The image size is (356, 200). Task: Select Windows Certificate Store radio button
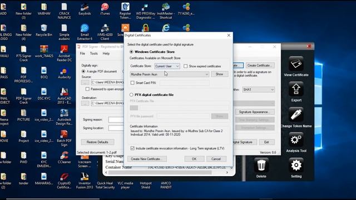[131, 52]
